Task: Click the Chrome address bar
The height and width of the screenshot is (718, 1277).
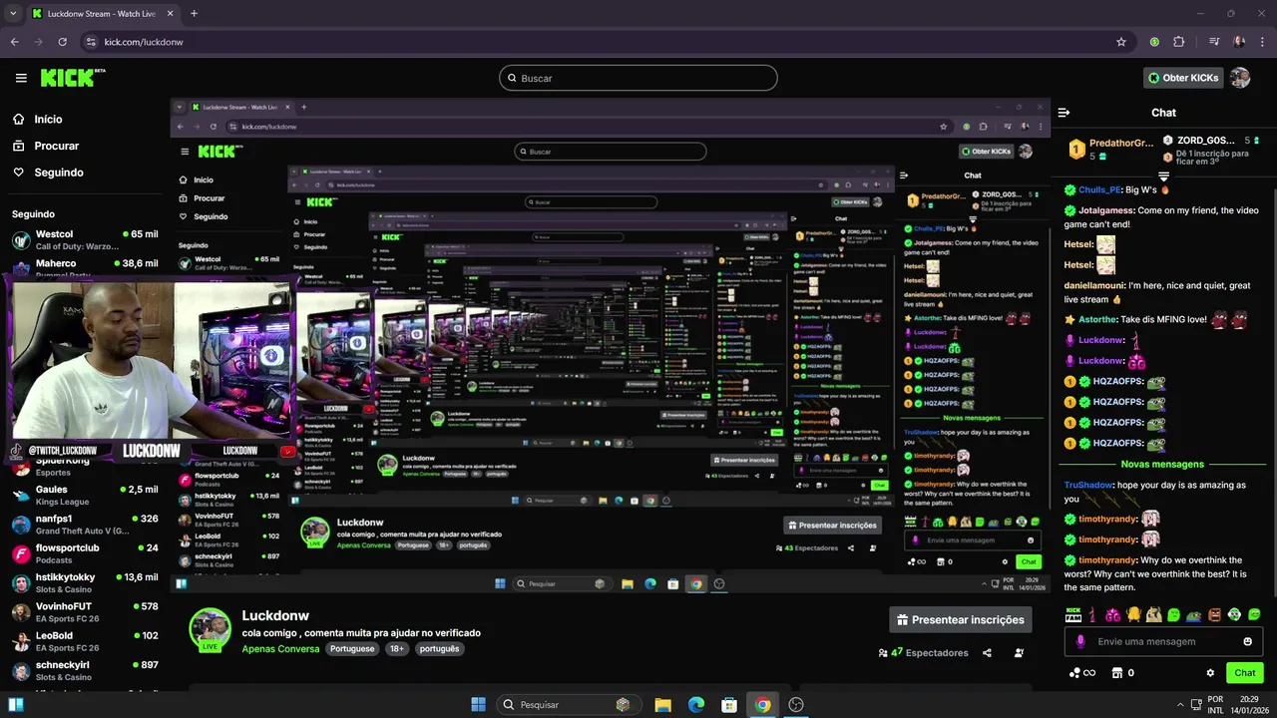Action: (599, 42)
